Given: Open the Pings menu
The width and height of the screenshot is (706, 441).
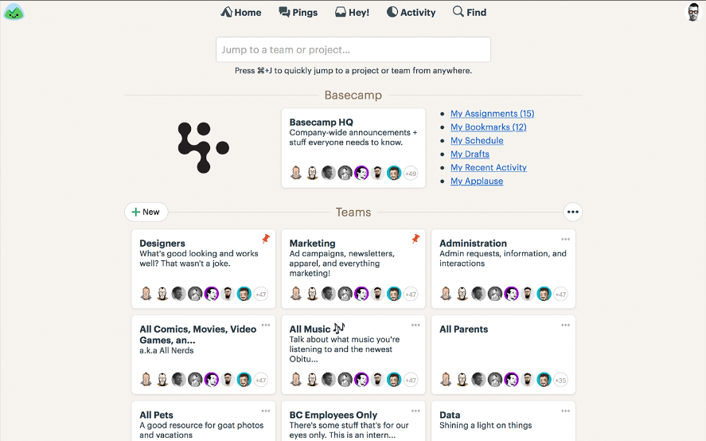Looking at the screenshot, I should coord(298,12).
